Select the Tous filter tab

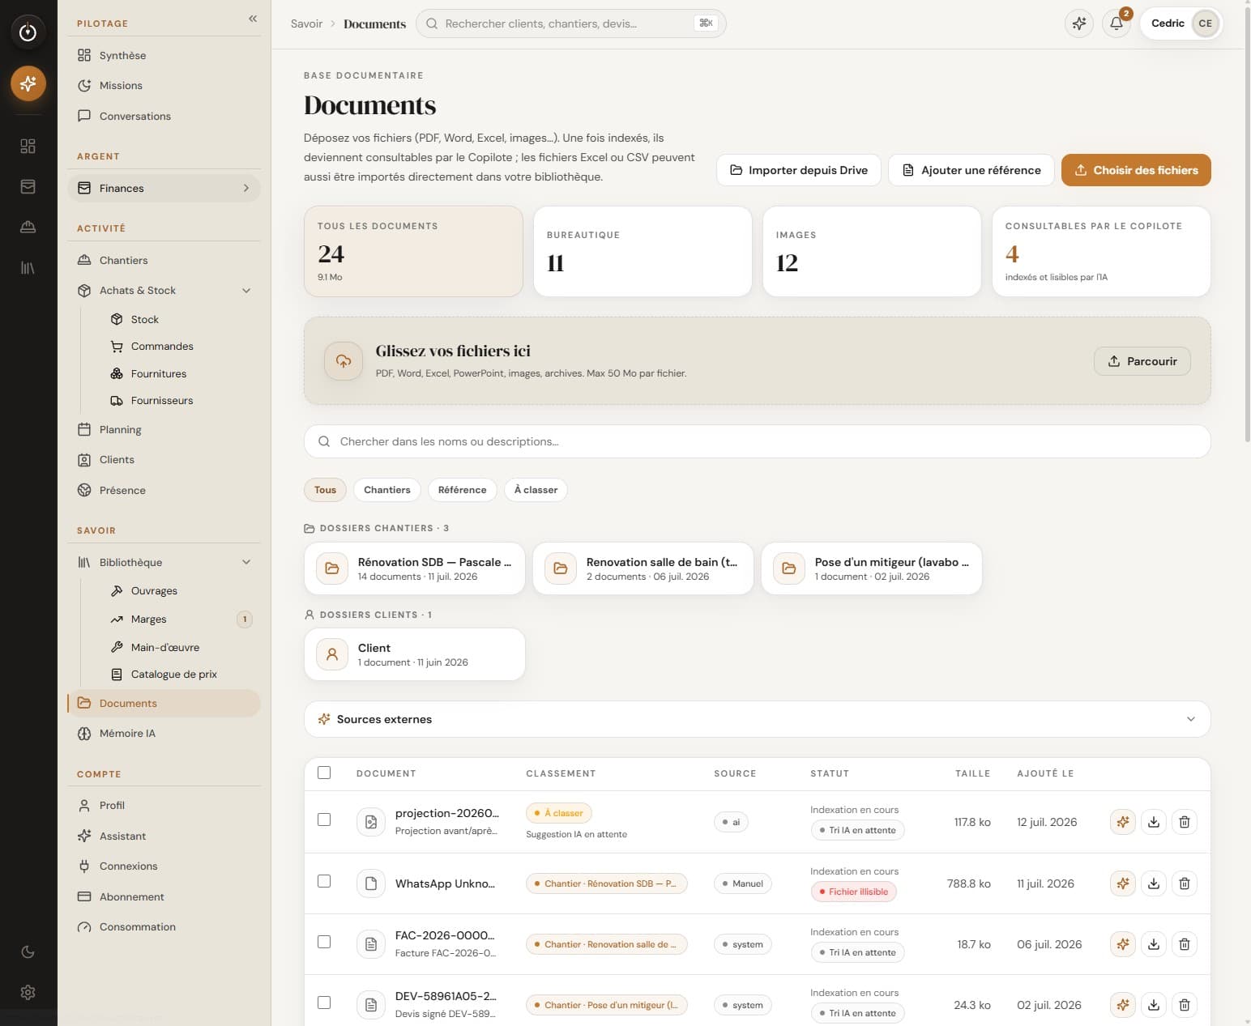[325, 490]
